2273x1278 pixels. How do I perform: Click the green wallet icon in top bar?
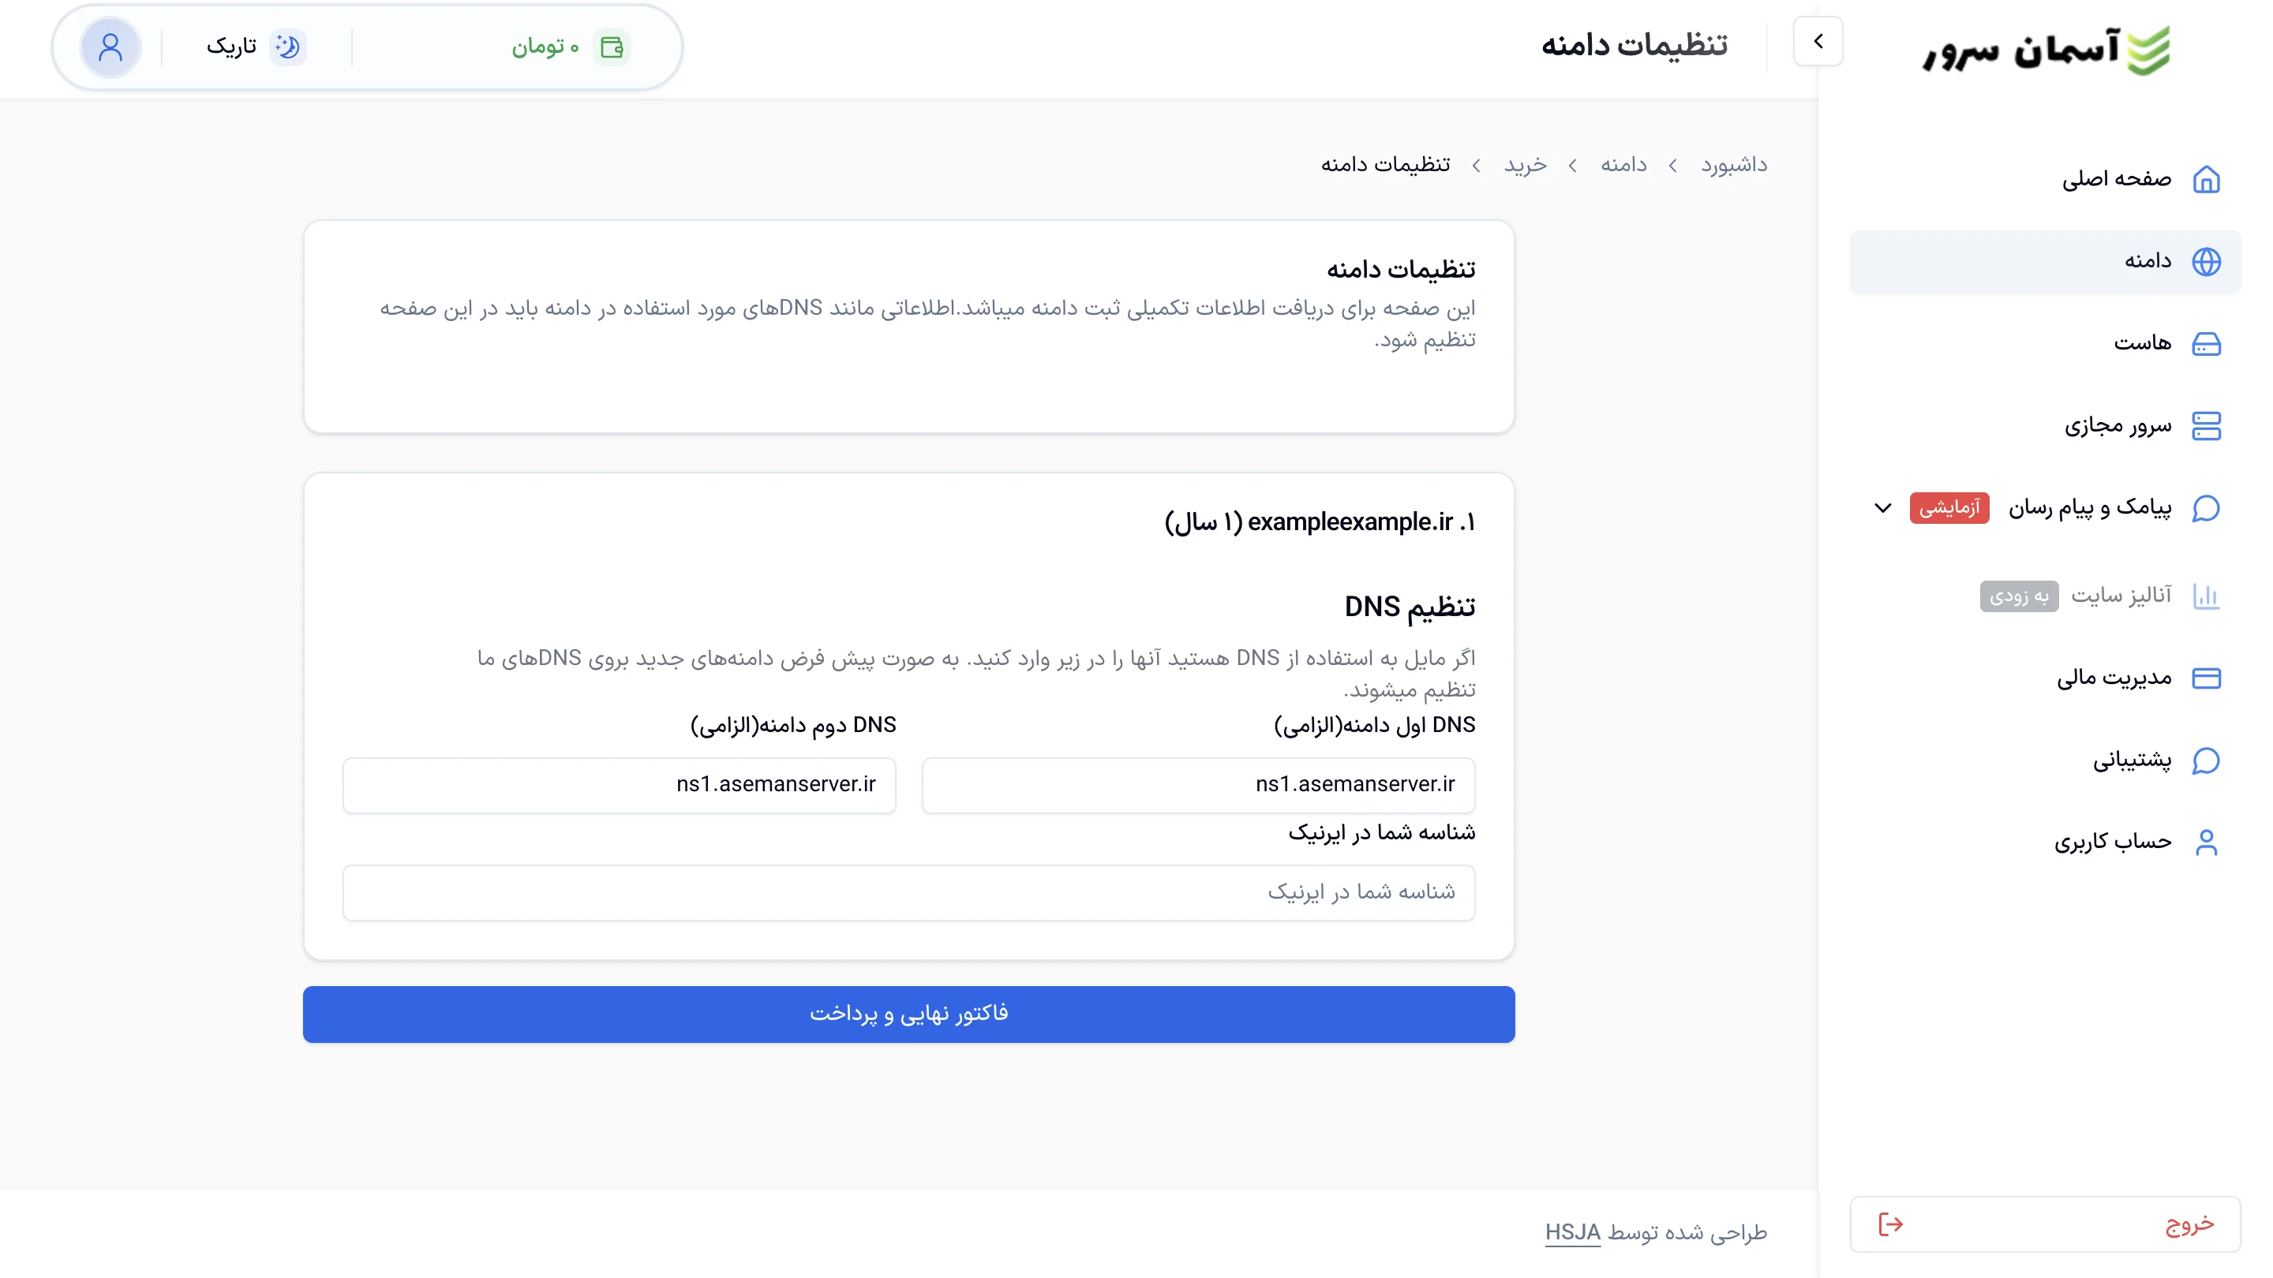[611, 47]
